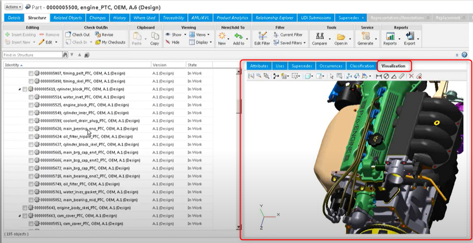Open the Actions dropdown menu
This screenshot has height=243, width=473.
point(14,7)
